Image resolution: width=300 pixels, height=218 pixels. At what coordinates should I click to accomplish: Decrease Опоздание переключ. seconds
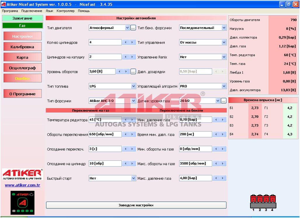click(x=125, y=149)
